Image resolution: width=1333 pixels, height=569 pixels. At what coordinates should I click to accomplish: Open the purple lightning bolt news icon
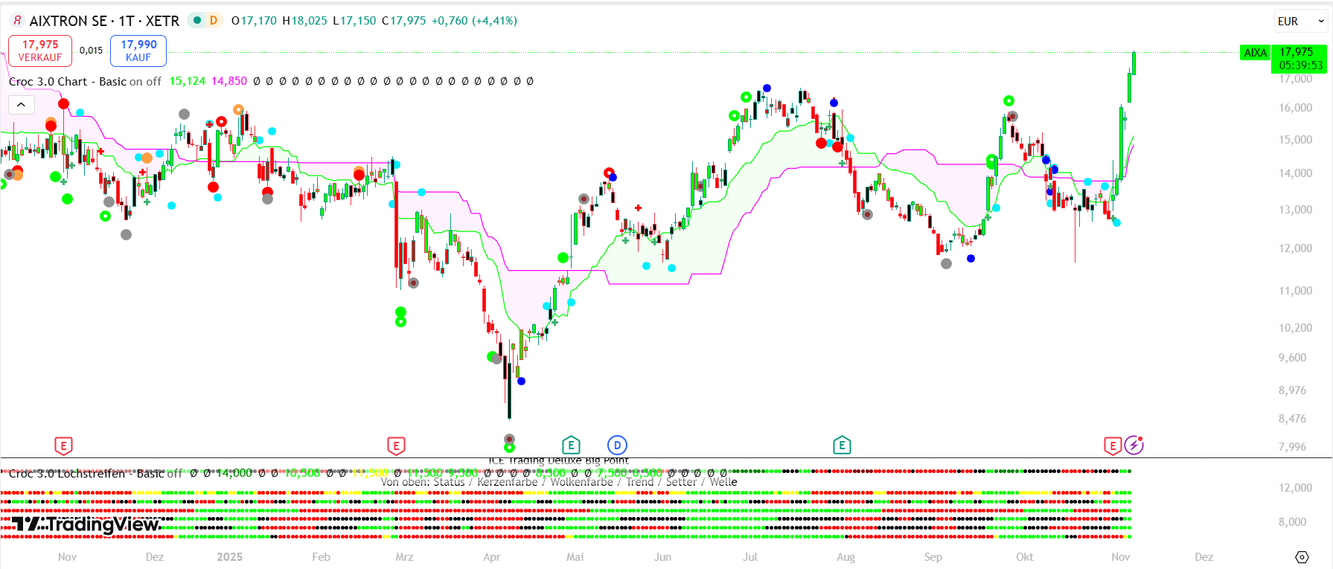1134,446
